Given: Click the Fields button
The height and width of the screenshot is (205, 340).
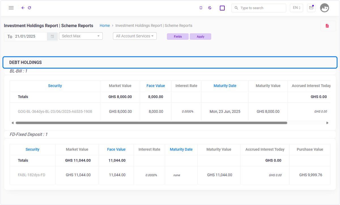Looking at the screenshot, I should click(x=178, y=37).
